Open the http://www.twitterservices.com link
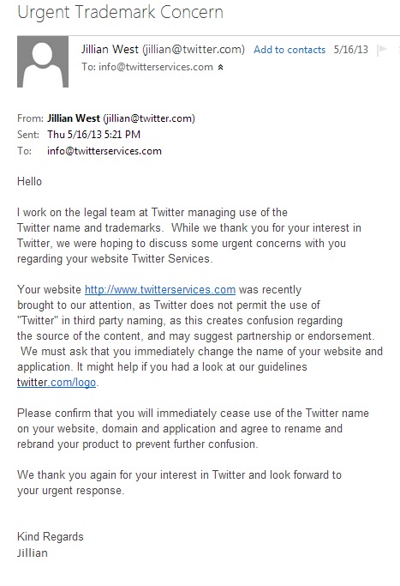 tap(160, 290)
